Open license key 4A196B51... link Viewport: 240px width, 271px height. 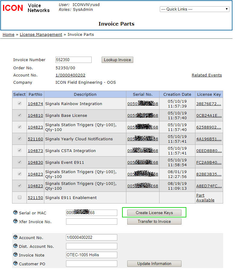[x=209, y=139]
